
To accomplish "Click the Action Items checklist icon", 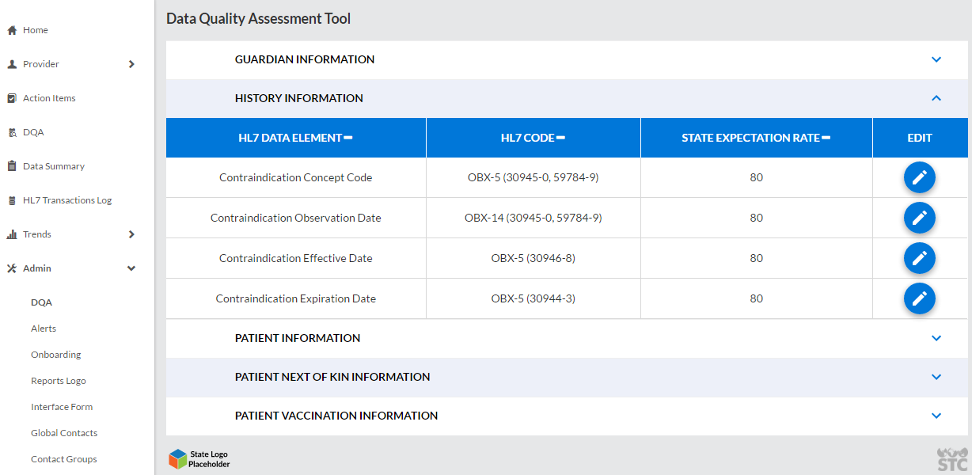I will 12,98.
